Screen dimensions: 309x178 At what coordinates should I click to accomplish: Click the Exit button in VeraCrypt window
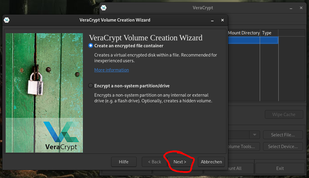point(280,168)
